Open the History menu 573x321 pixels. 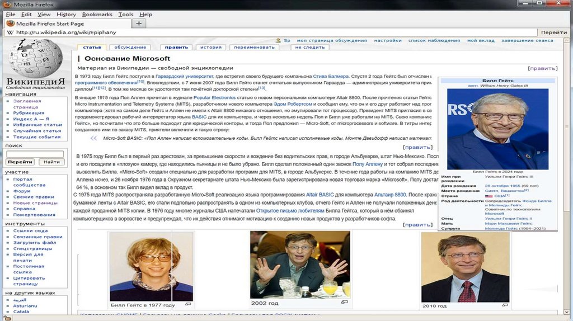click(66, 14)
